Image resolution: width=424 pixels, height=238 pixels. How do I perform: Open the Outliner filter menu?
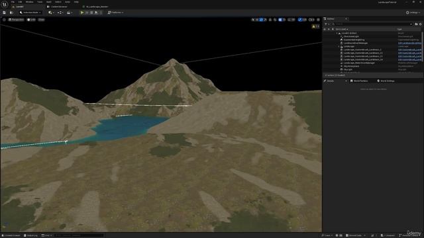pyautogui.click(x=327, y=24)
